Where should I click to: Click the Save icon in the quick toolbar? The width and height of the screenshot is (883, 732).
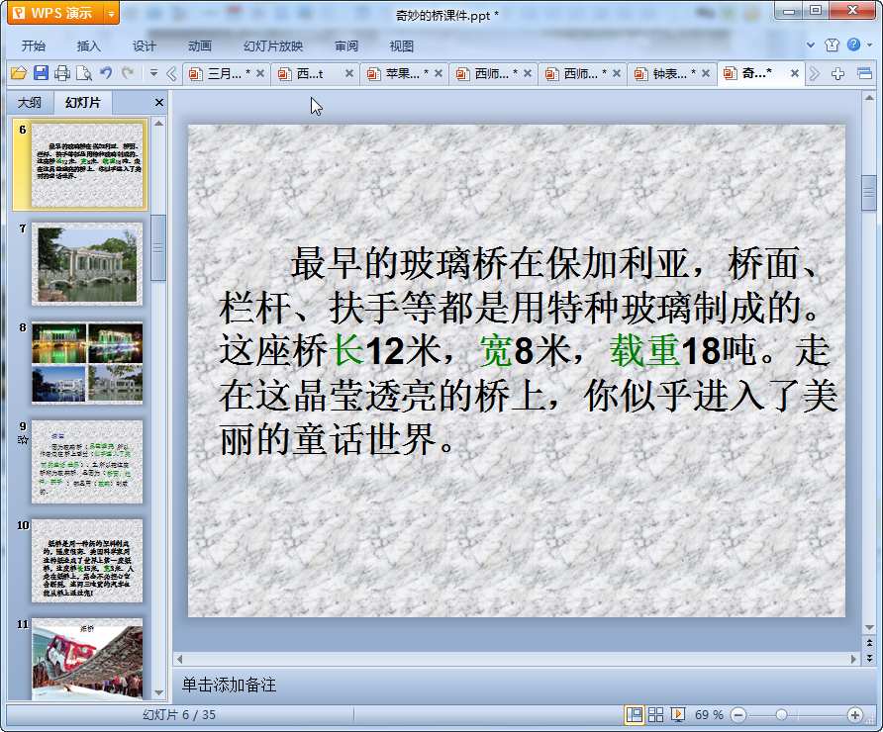coord(41,73)
